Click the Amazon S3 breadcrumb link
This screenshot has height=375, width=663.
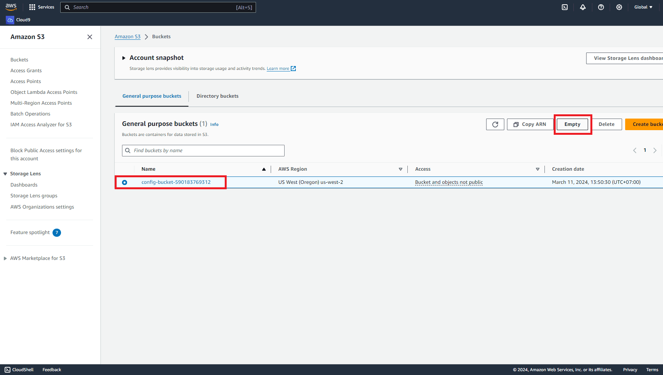127,37
